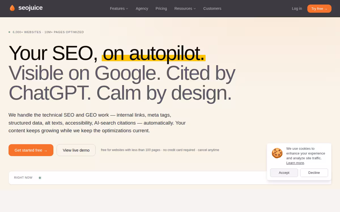
Task: Click the 'Calm by design.' headline text
Action: pyautogui.click(x=164, y=93)
